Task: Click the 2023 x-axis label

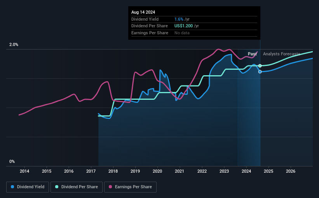Action: point(224,171)
